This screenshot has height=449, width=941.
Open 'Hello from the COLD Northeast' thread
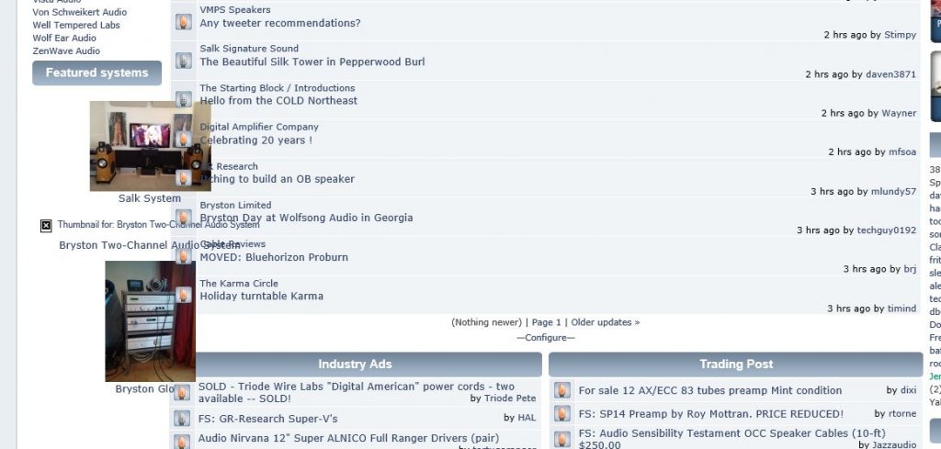278,101
